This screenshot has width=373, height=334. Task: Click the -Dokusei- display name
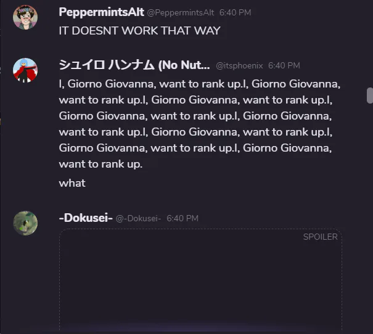click(x=86, y=218)
